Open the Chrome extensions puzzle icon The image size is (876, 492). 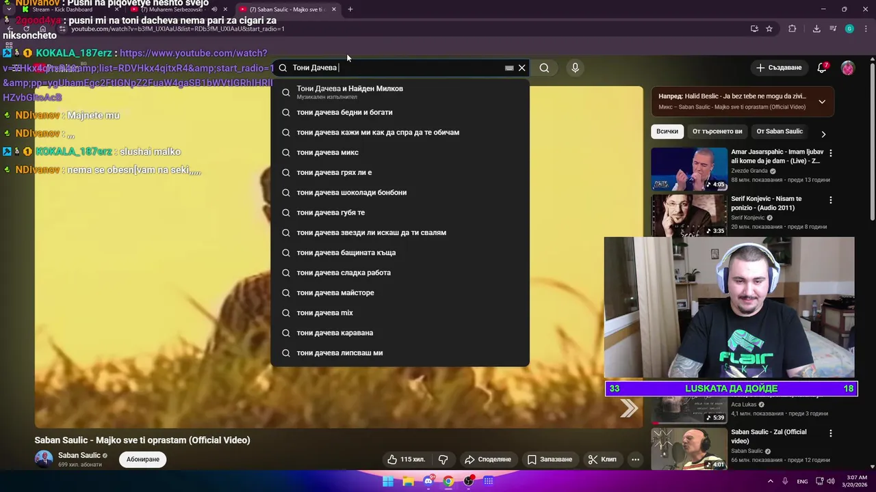point(792,29)
